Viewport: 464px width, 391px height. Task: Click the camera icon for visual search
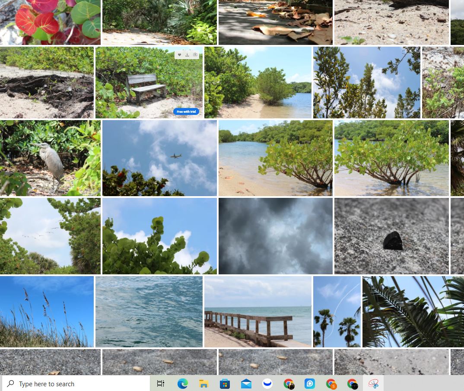[x=195, y=55]
